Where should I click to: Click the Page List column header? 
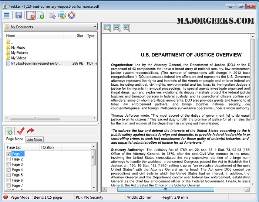(x=22, y=147)
